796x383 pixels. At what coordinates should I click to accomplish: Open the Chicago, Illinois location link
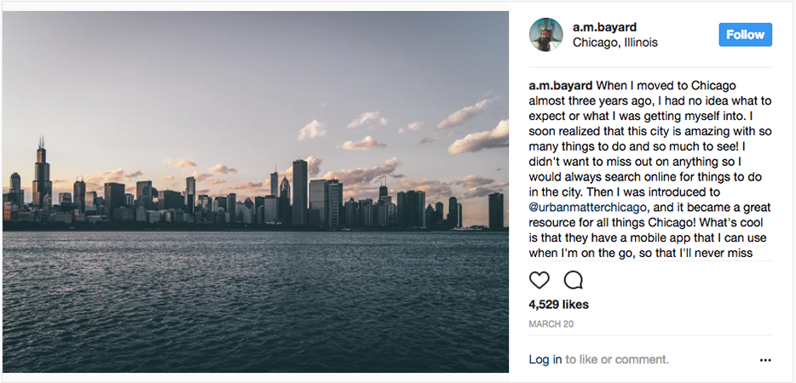click(614, 43)
